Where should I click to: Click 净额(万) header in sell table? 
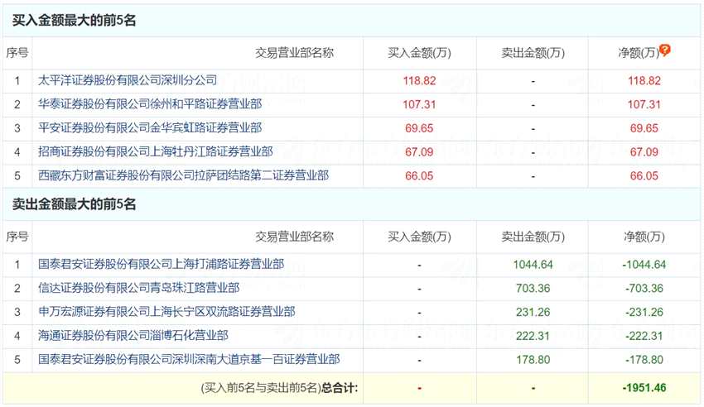click(x=644, y=237)
